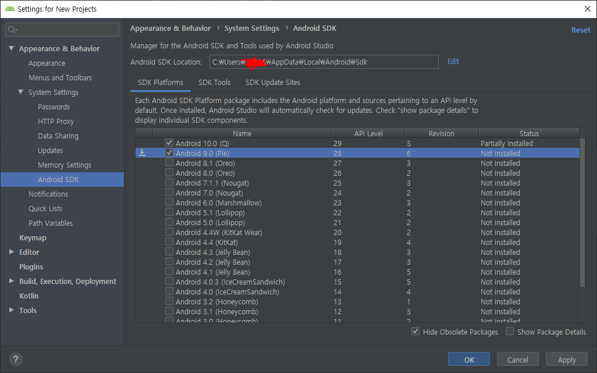Select Kotlin in sidebar

click(29, 296)
